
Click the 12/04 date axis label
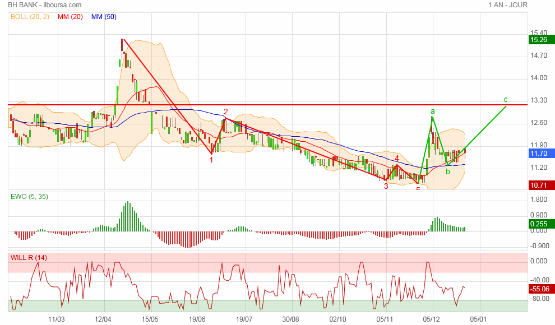click(x=103, y=319)
